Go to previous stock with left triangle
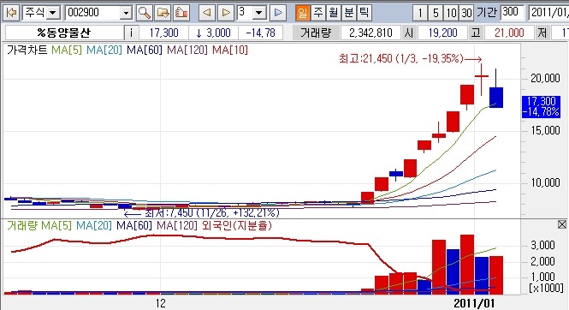This screenshot has height=310, width=569. [207, 13]
